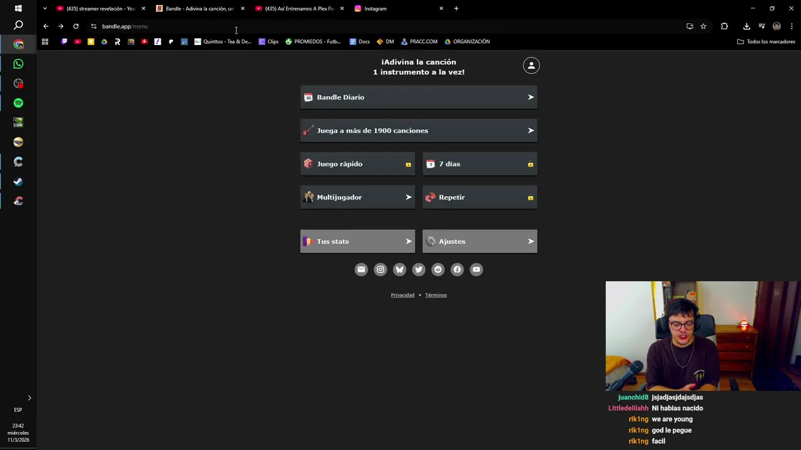
Task: Expand hidden tray icons chevron
Action: coord(29,398)
